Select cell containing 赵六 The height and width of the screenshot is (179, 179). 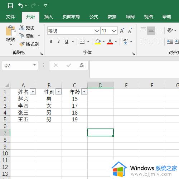[x=23, y=99]
